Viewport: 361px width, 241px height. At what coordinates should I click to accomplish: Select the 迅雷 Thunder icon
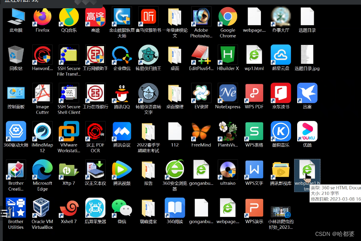pos(307,93)
